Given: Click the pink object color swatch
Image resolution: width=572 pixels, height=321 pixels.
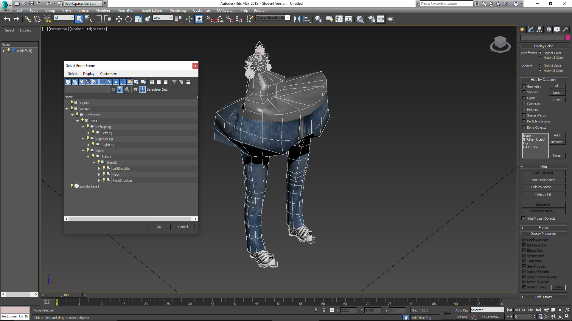Looking at the screenshot, I should 568,38.
